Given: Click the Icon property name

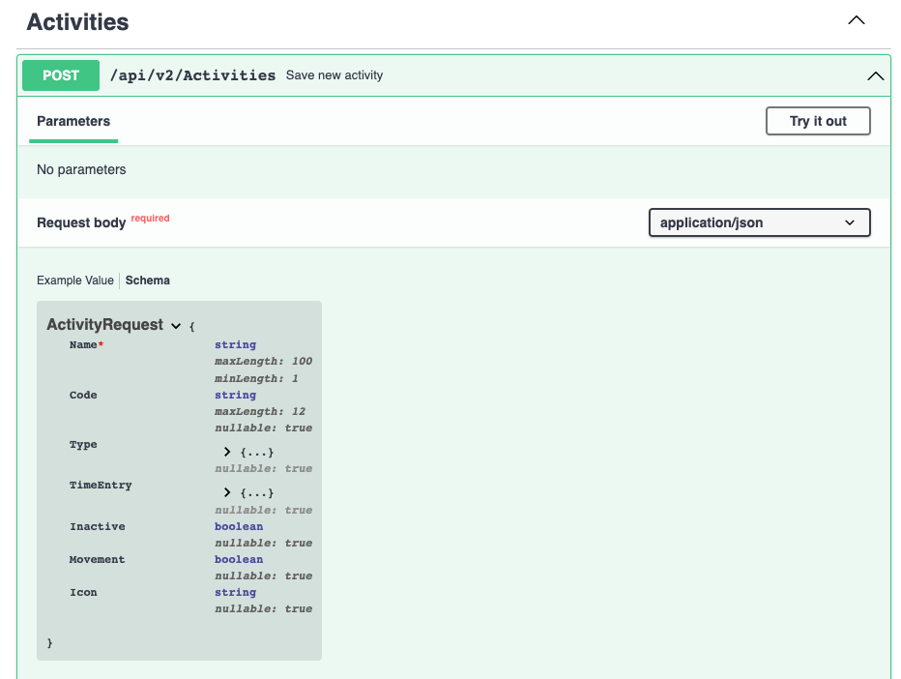Looking at the screenshot, I should (x=82, y=592).
